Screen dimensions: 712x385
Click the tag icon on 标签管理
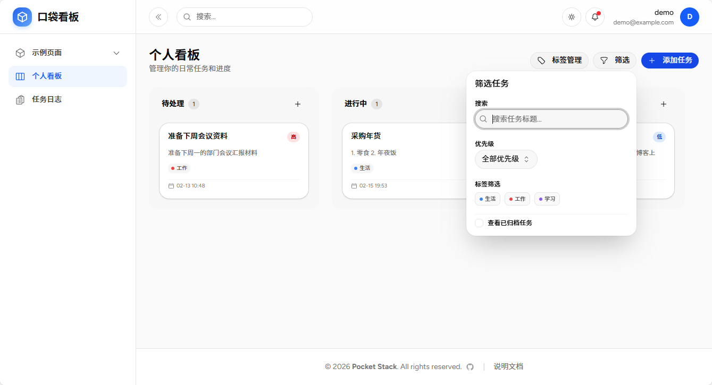tap(542, 60)
